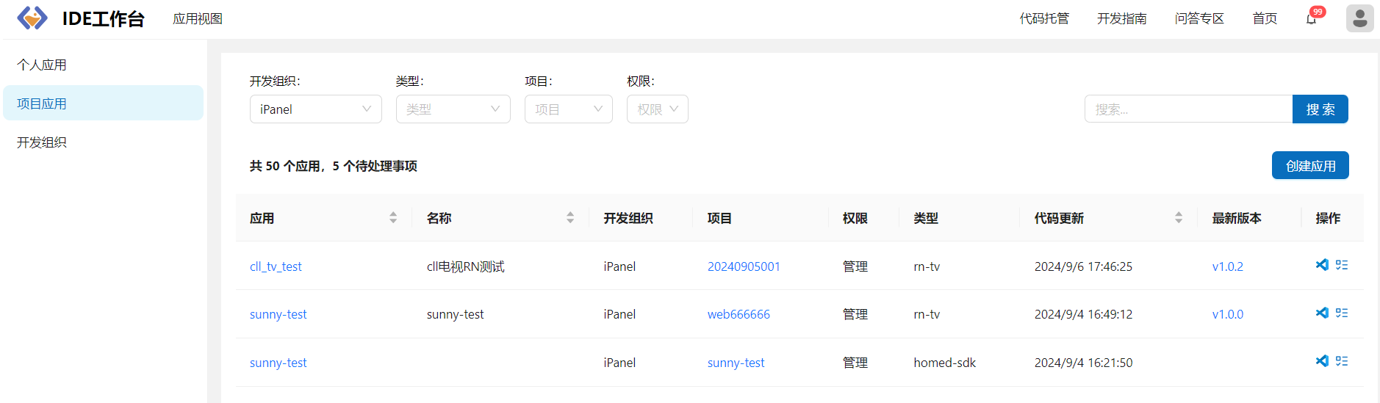This screenshot has height=403, width=1380.
Task: Click task list icon in homed-sdk row
Action: point(1342,361)
